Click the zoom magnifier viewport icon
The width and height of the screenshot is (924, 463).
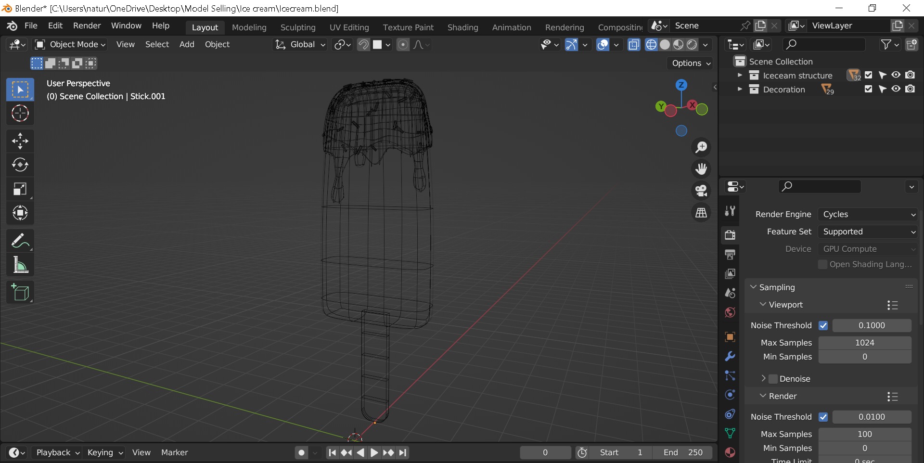click(701, 147)
